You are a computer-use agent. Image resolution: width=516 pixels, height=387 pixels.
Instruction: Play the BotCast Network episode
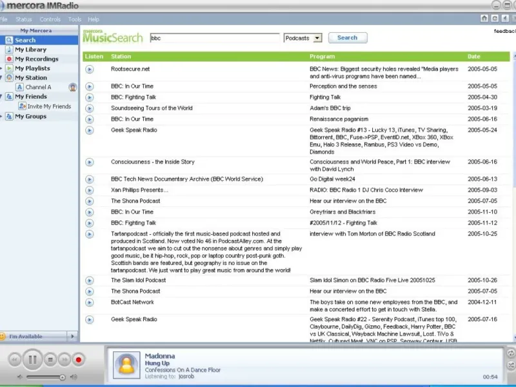(x=90, y=303)
